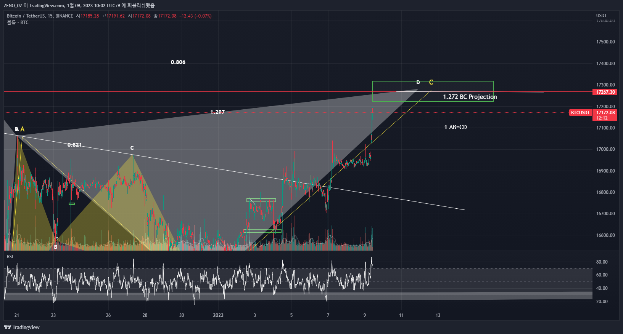Image resolution: width=623 pixels, height=334 pixels.
Task: Click the RSI indicator label
Action: (10, 257)
